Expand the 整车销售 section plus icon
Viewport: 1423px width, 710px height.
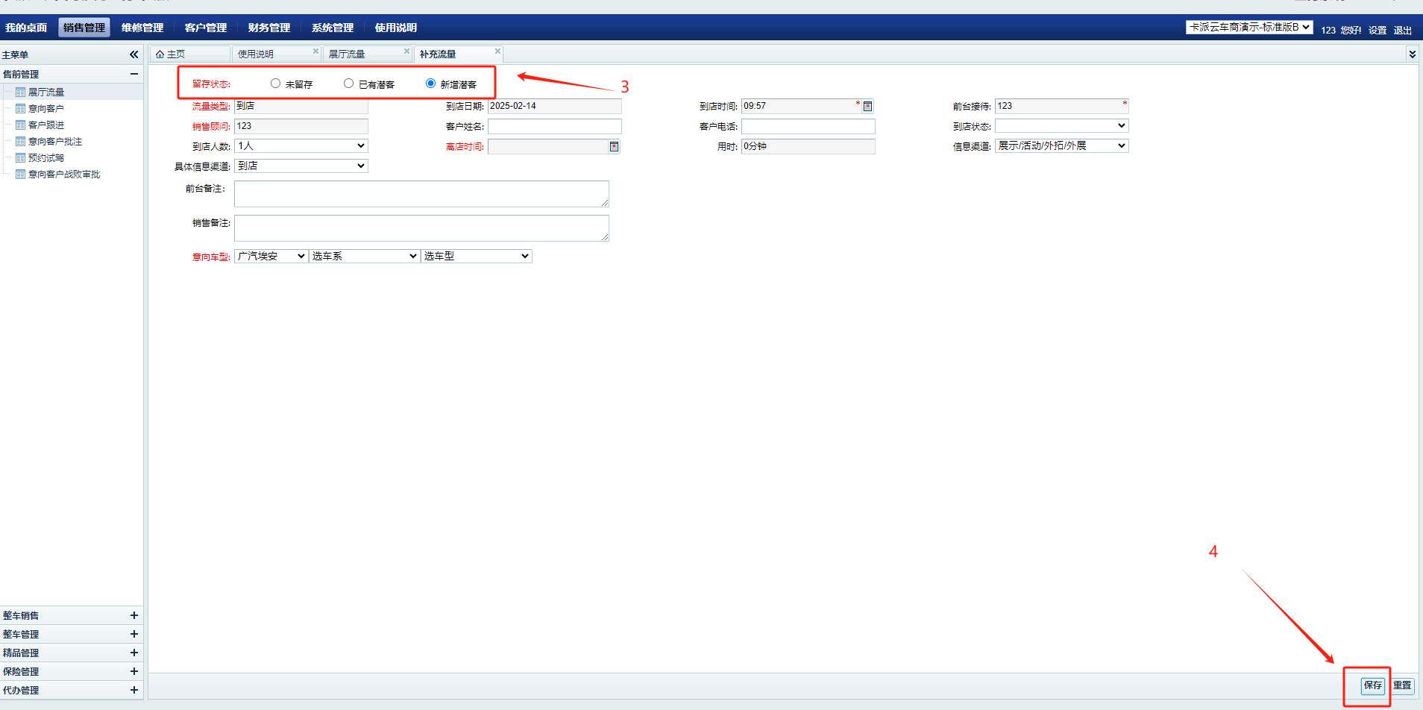click(134, 615)
